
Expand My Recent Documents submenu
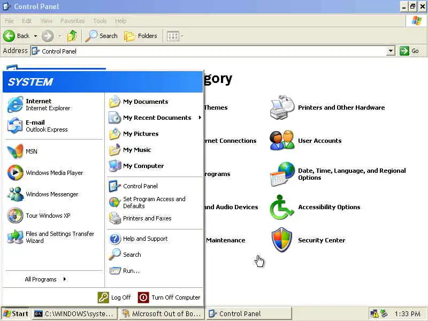click(200, 117)
